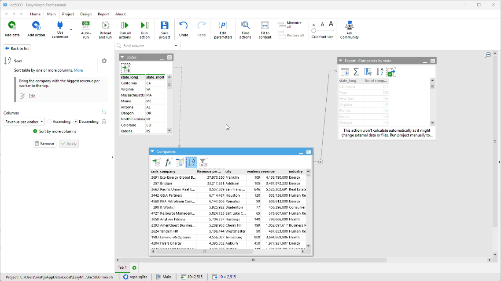This screenshot has width=501, height=281.
Task: Collapse the States table triangle
Action: pos(122,58)
